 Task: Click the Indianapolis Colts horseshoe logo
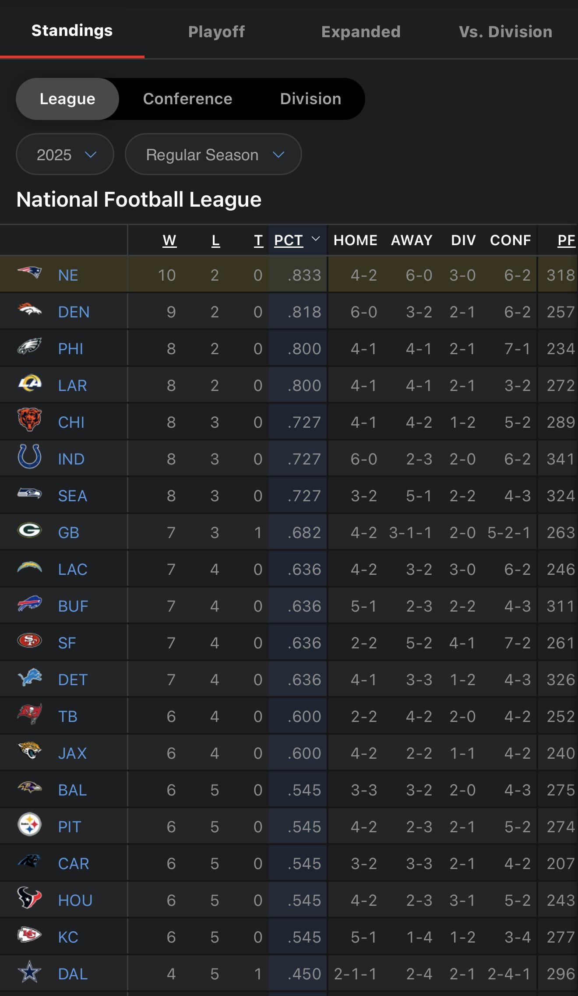[29, 457]
